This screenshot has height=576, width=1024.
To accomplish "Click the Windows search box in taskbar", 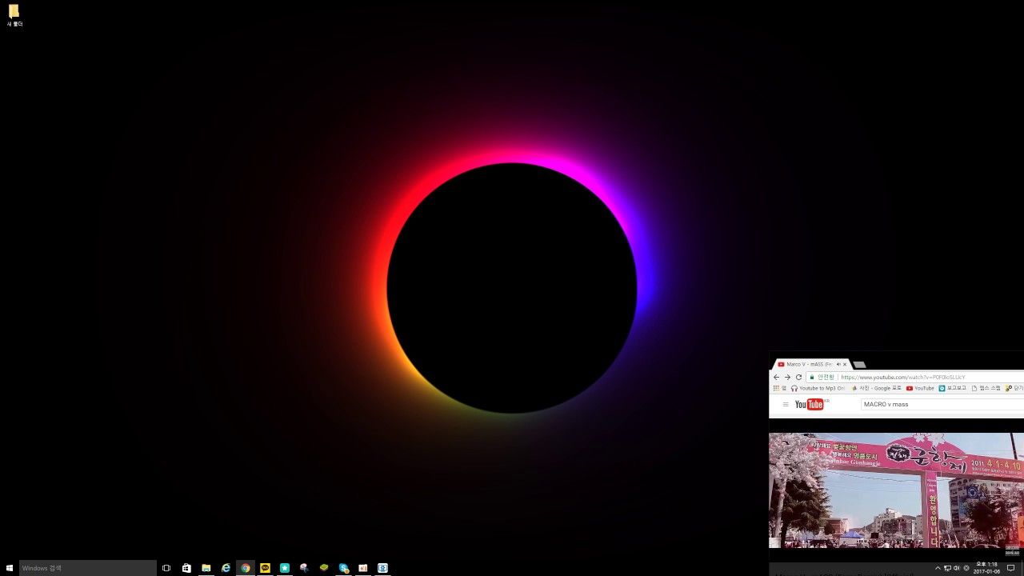I will click(x=88, y=568).
